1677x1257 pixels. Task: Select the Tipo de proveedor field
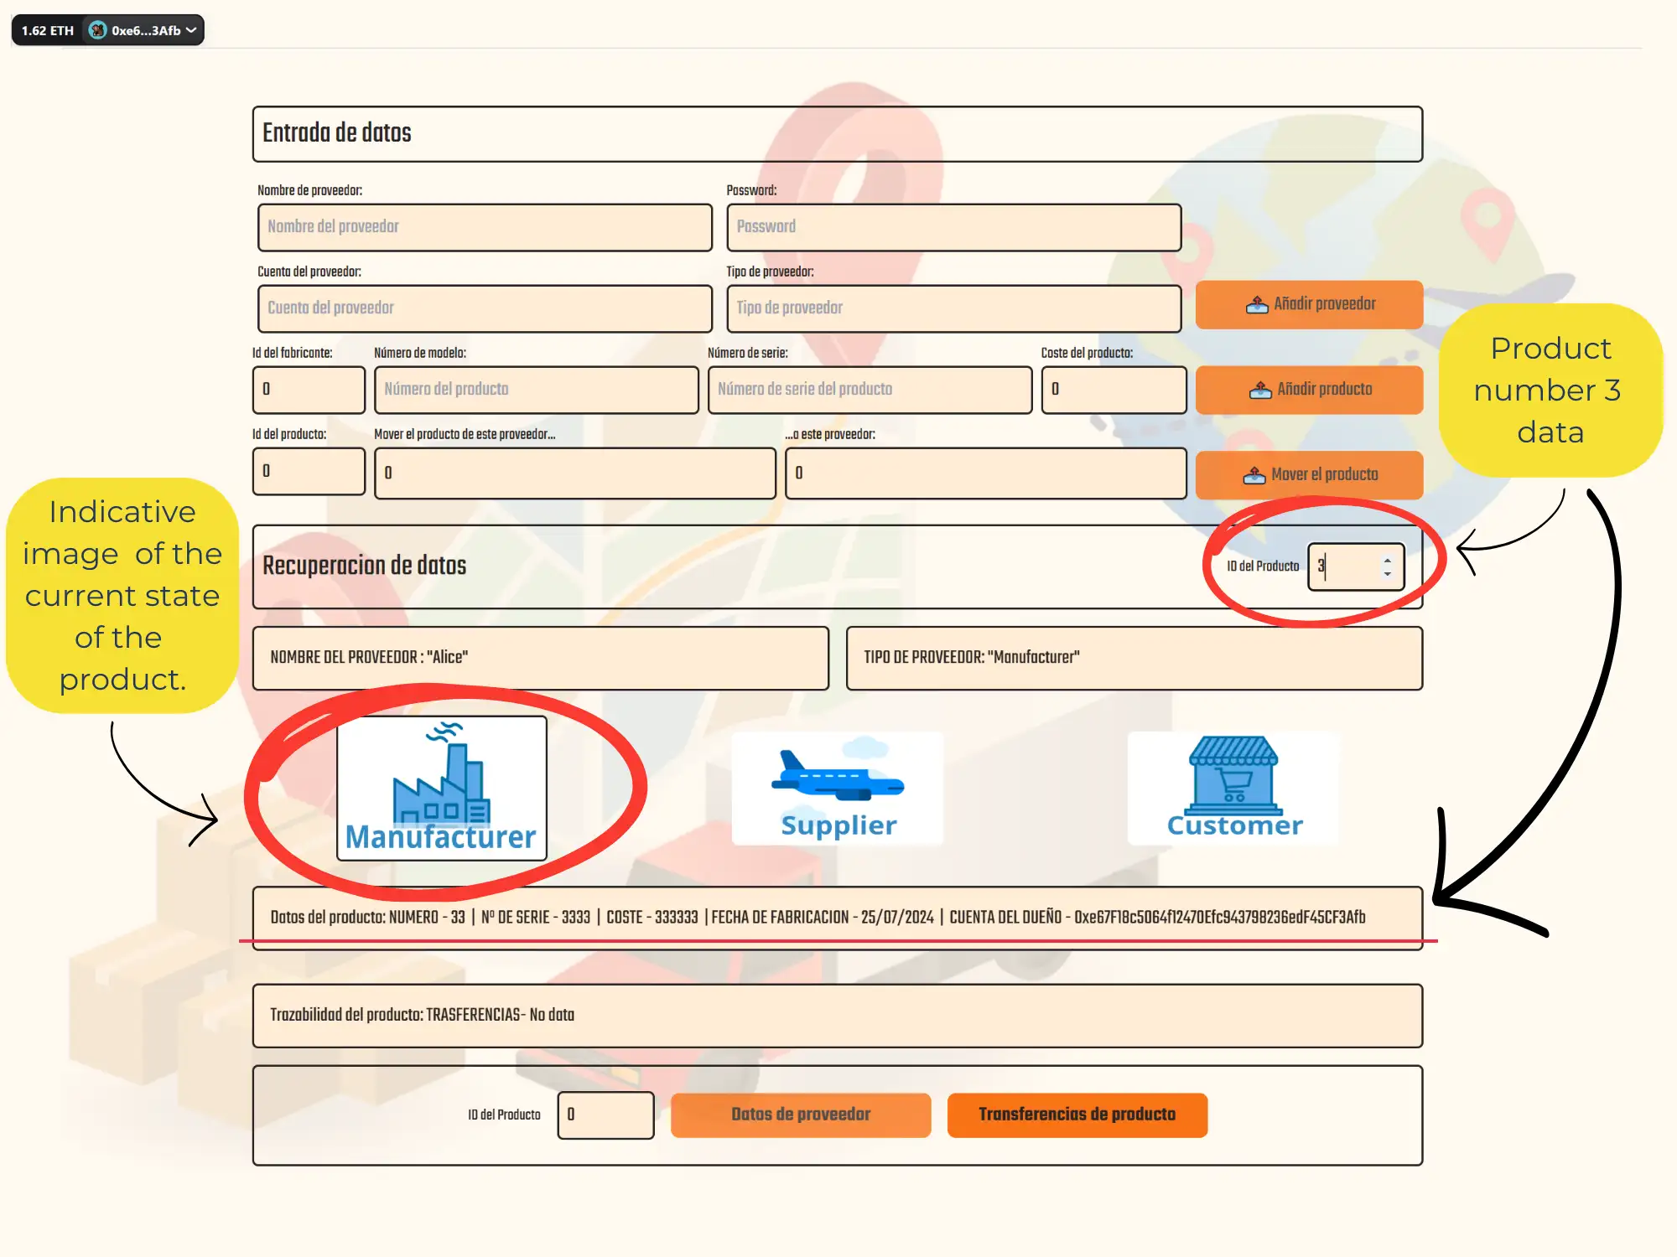tap(953, 308)
